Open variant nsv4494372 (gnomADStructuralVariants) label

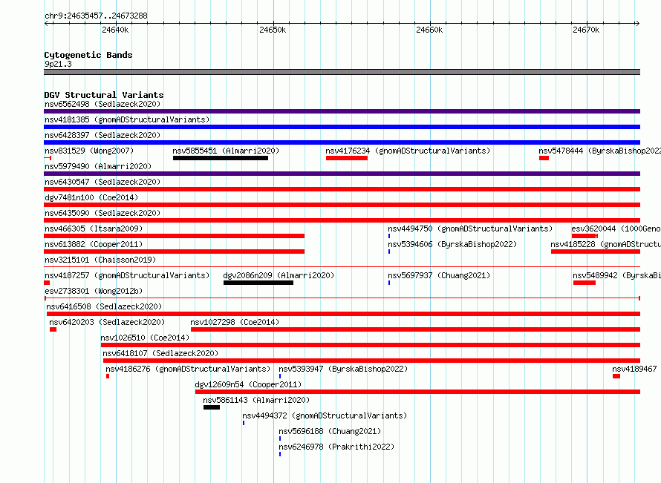click(x=325, y=415)
